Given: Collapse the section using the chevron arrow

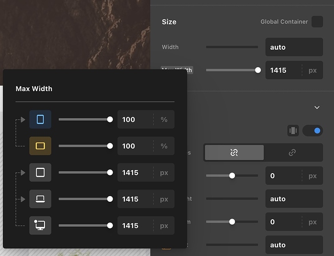Looking at the screenshot, I should 317,108.
